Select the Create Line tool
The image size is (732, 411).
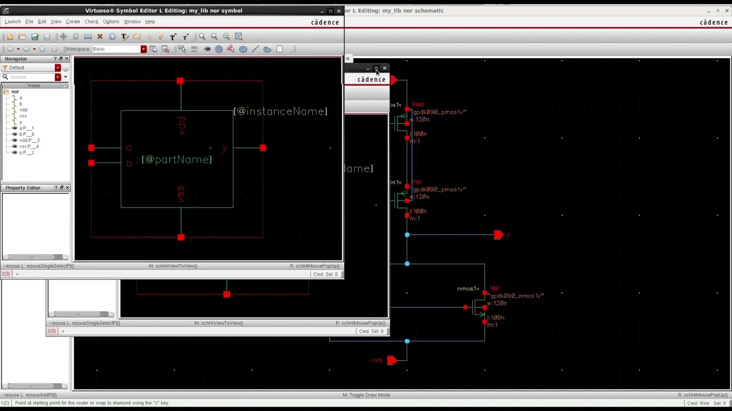pyautogui.click(x=256, y=49)
